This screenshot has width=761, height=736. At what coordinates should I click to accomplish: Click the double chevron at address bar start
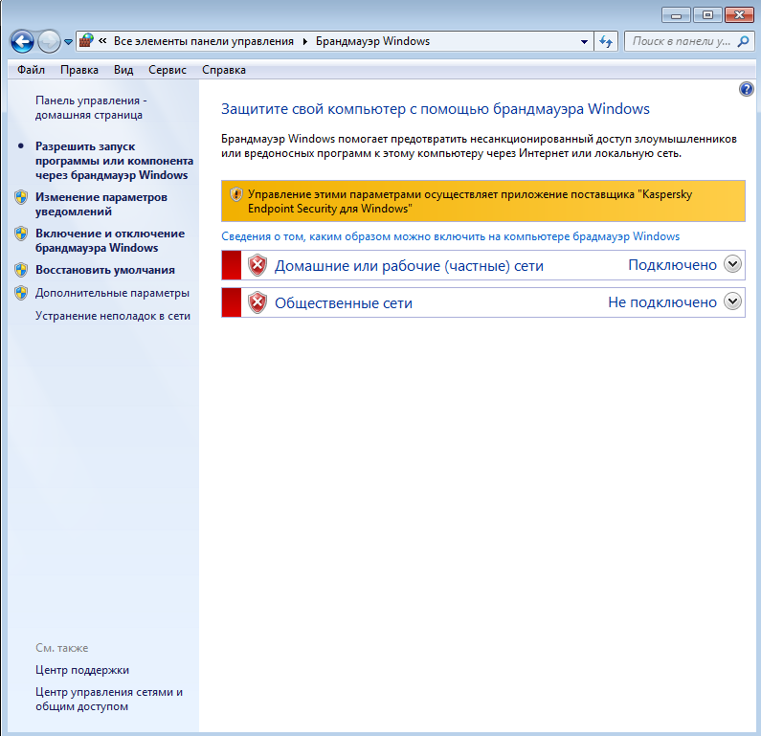pos(102,41)
